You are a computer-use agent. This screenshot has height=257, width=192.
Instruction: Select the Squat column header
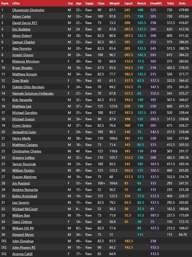128,3
